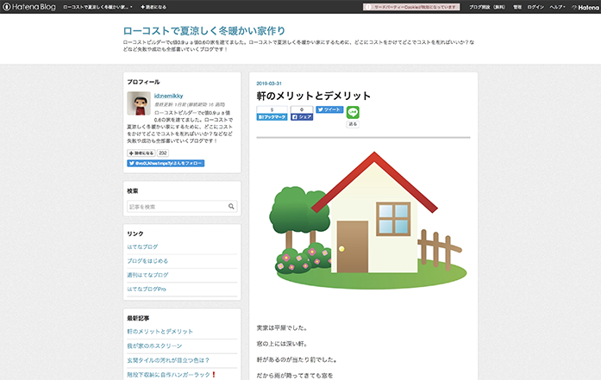Click the article heading 軒のメリットとデメリット
Image resolution: width=601 pixels, height=380 pixels.
tap(314, 96)
